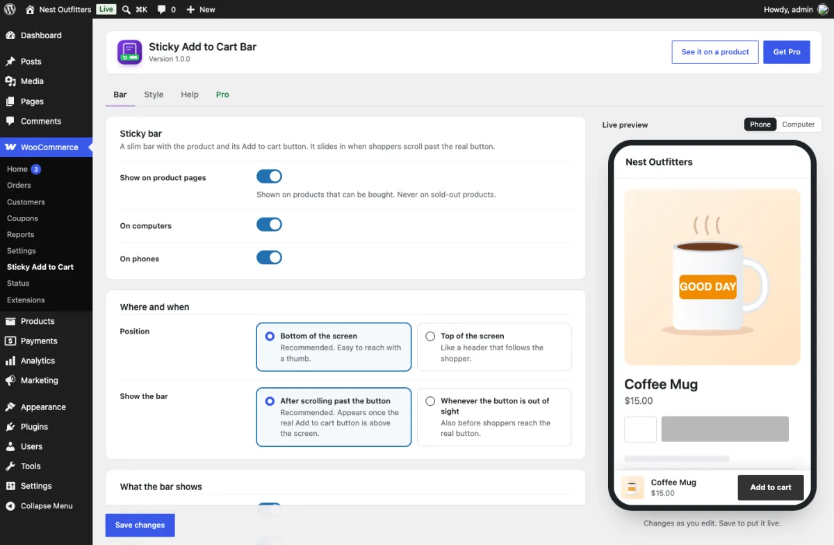The image size is (834, 545).
Task: Click the Posts pin icon
Action: coord(10,61)
